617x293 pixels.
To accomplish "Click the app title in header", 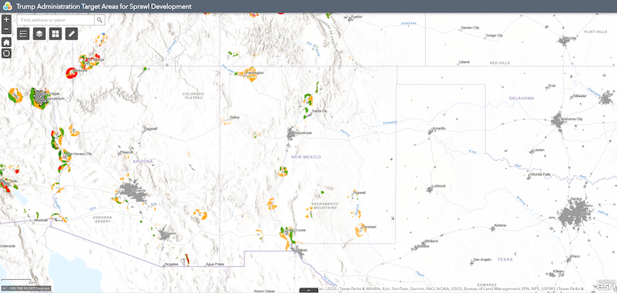I will [x=104, y=6].
